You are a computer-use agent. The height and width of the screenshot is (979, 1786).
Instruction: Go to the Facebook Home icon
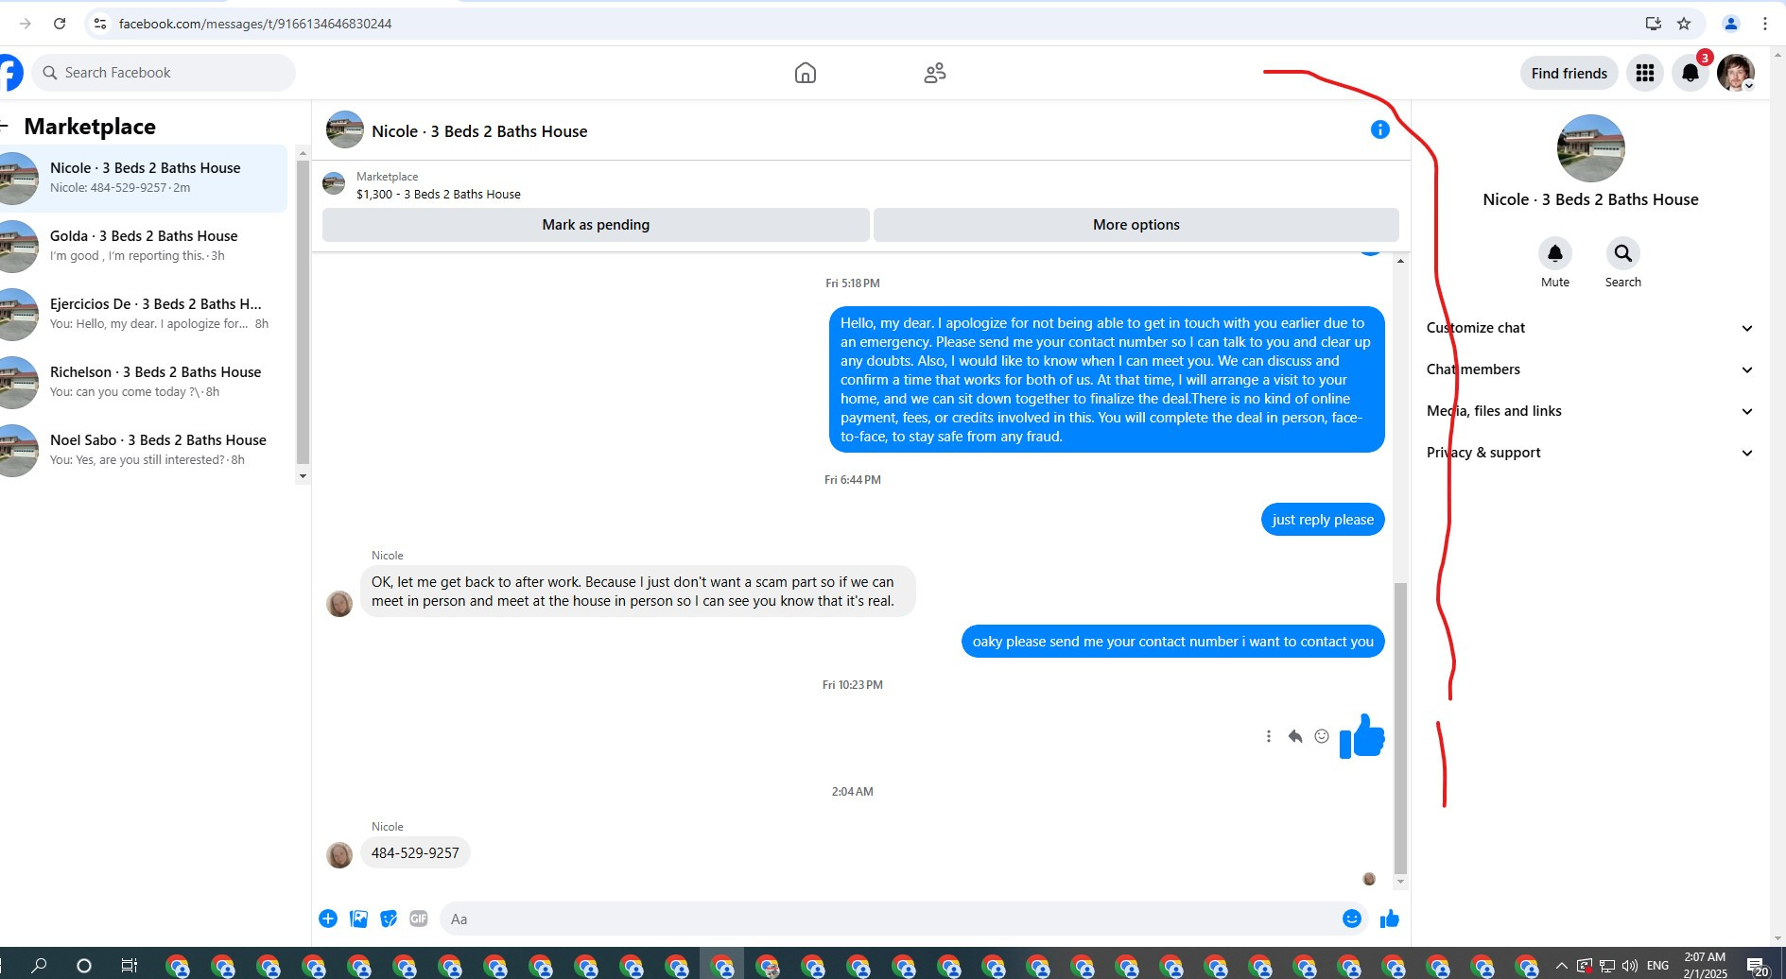coord(805,73)
